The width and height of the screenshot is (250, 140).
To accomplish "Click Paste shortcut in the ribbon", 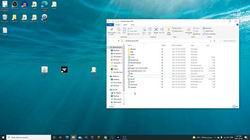I will point(134,34).
